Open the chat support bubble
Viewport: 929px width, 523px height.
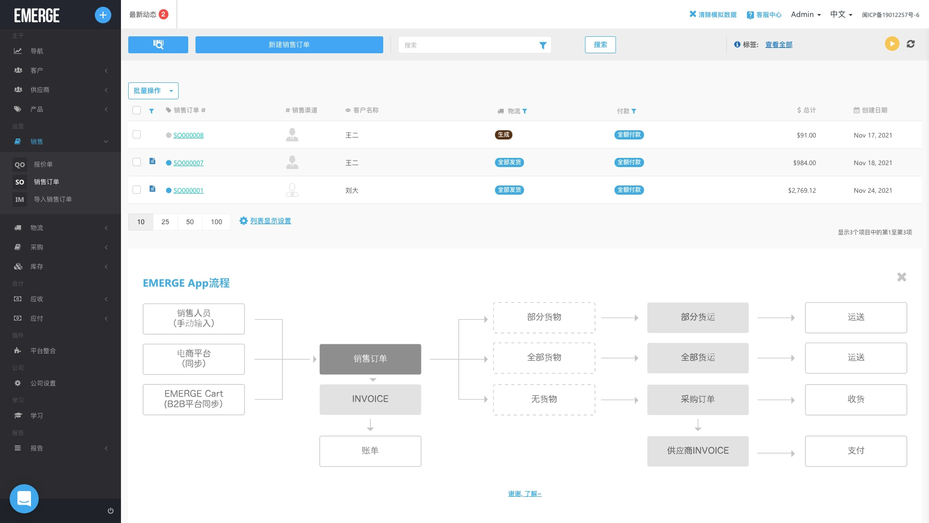click(24, 499)
